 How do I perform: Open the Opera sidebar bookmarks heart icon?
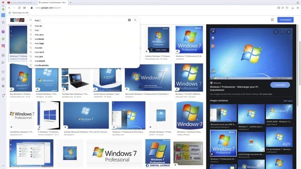tap(3, 72)
